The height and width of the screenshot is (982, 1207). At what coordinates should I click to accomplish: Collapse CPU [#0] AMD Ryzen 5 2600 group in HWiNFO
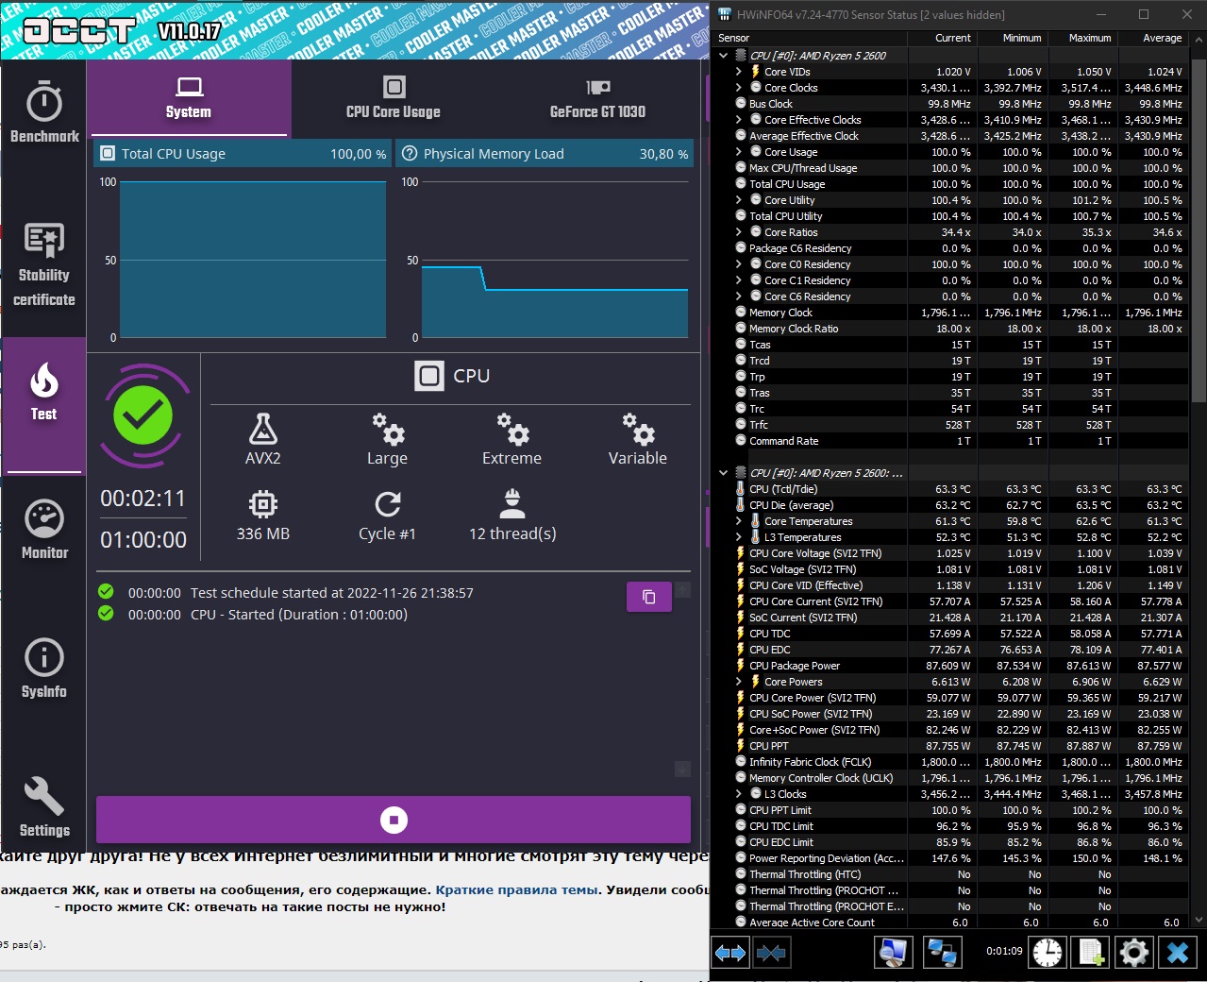724,56
